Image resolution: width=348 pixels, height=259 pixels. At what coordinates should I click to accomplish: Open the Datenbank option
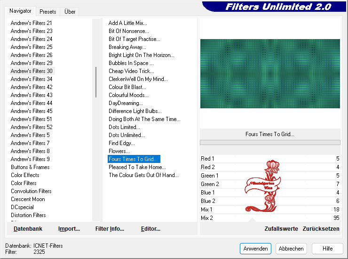(28, 228)
